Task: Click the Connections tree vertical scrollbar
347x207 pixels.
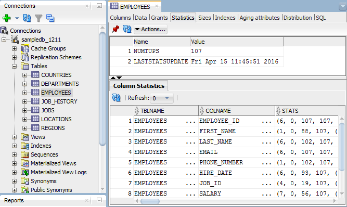Action: pos(102,89)
